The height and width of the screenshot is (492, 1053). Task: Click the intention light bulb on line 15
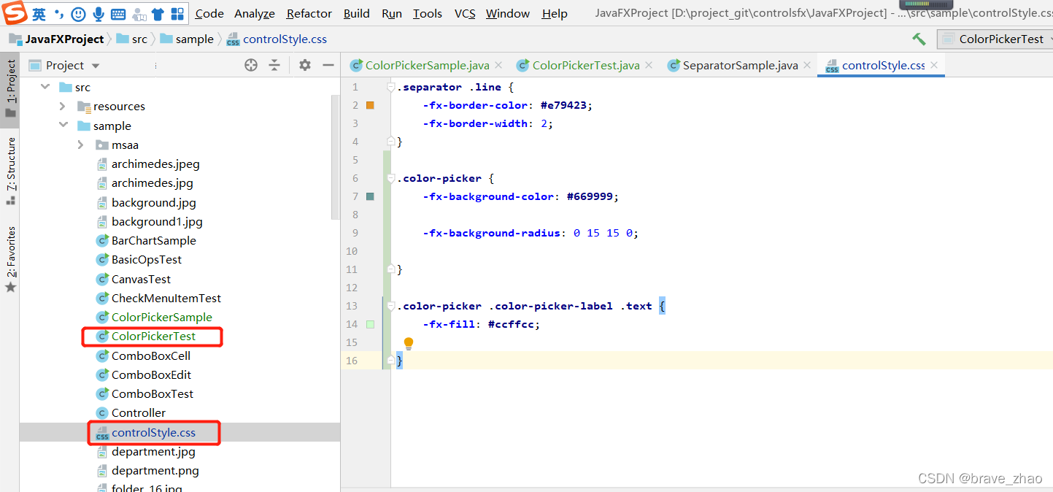coord(408,342)
